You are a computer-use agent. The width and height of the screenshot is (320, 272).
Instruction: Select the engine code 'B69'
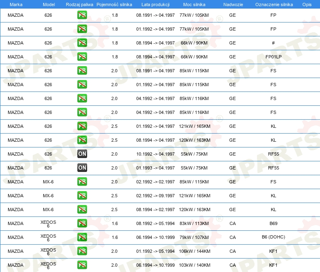pos(273,223)
